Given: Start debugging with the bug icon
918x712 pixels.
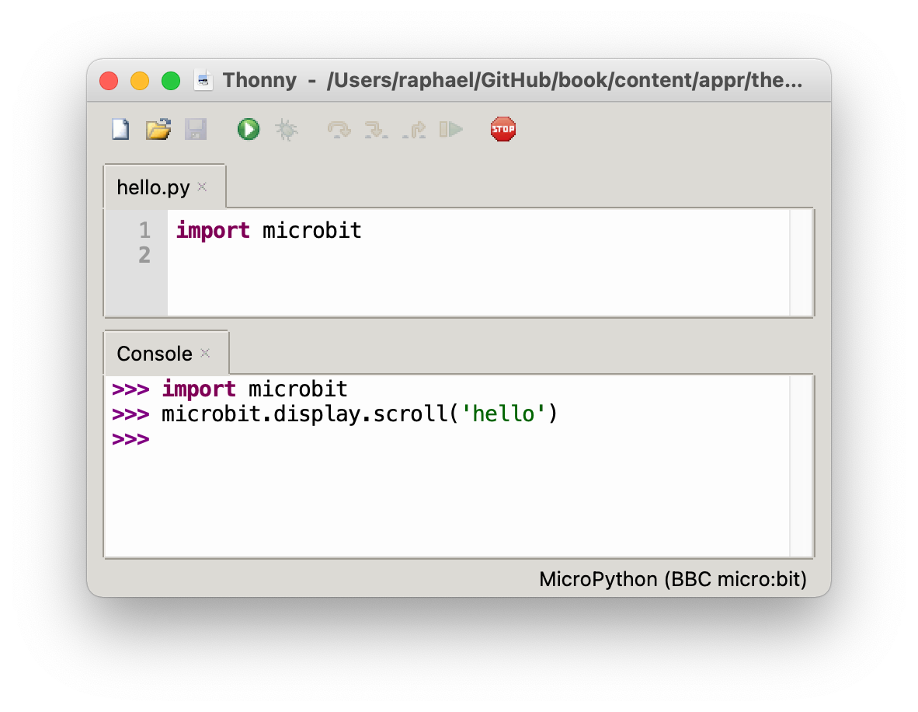Looking at the screenshot, I should [287, 129].
